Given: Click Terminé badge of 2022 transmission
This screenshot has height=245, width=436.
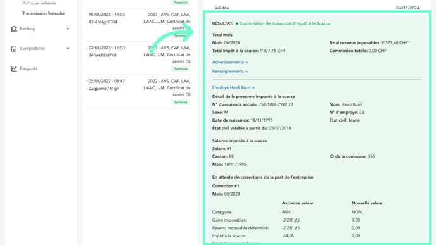Looking at the screenshot, I should [x=181, y=102].
